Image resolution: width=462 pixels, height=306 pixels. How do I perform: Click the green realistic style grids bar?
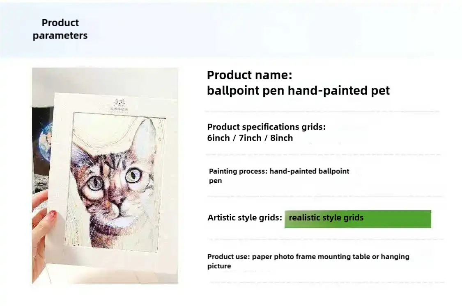pyautogui.click(x=358, y=219)
